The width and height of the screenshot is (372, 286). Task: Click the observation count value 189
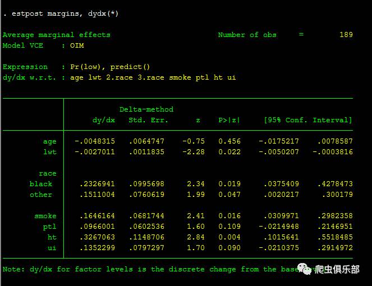(x=346, y=35)
